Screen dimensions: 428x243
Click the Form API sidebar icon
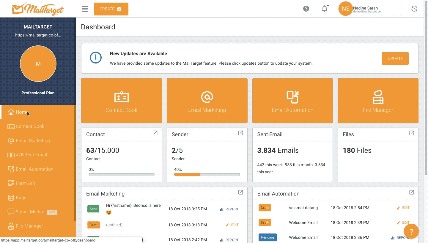[x=11, y=183]
